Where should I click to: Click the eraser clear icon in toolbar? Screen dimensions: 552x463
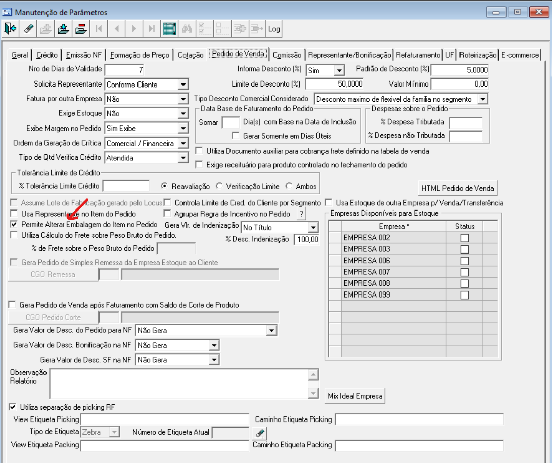28,29
